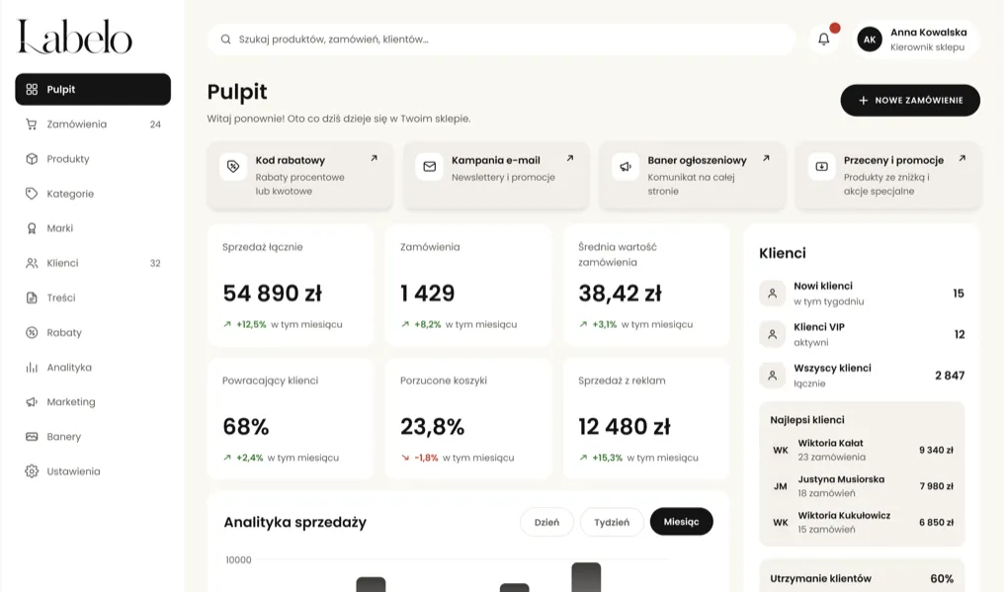Open Przeceny i promocje via arrow icon

pyautogui.click(x=962, y=158)
